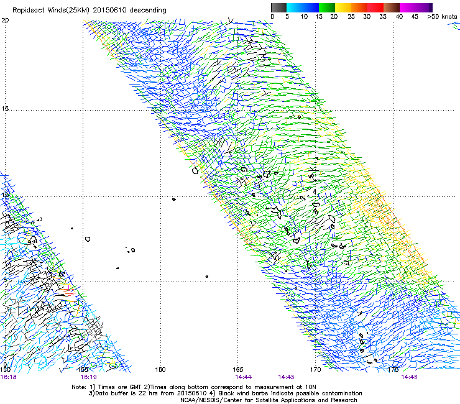Click the gray 0–5 knots color segment
The height and width of the screenshot is (404, 460).
click(278, 7)
